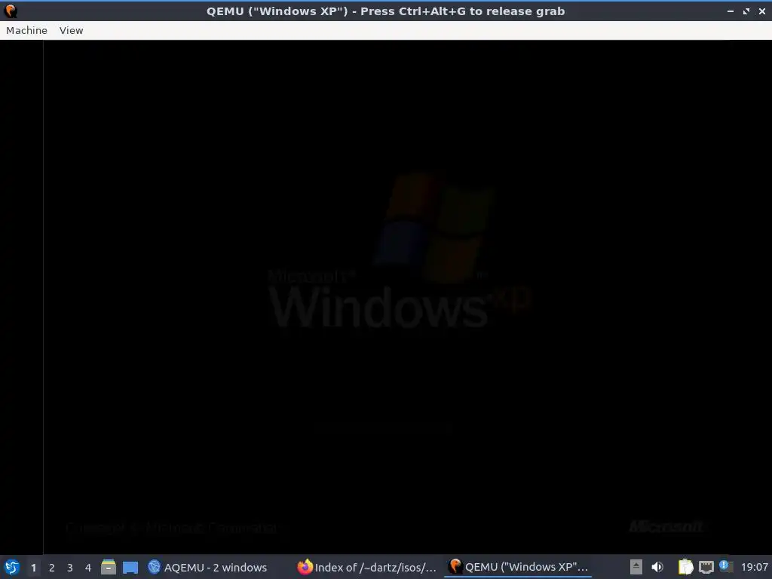Switch to workspace 3
772x579 pixels.
coord(70,568)
